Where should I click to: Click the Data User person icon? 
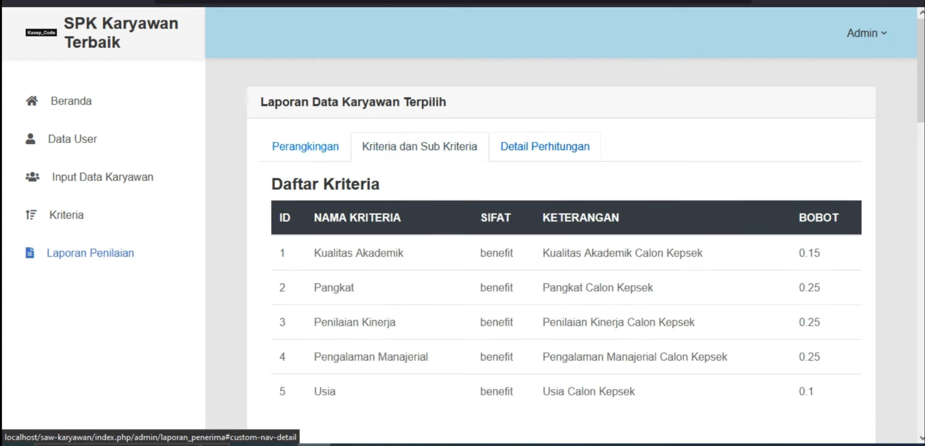click(x=31, y=139)
